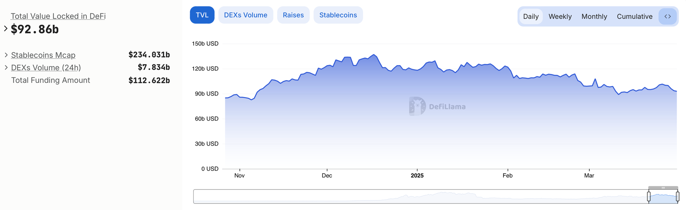Click left handle of range slider

(649, 196)
